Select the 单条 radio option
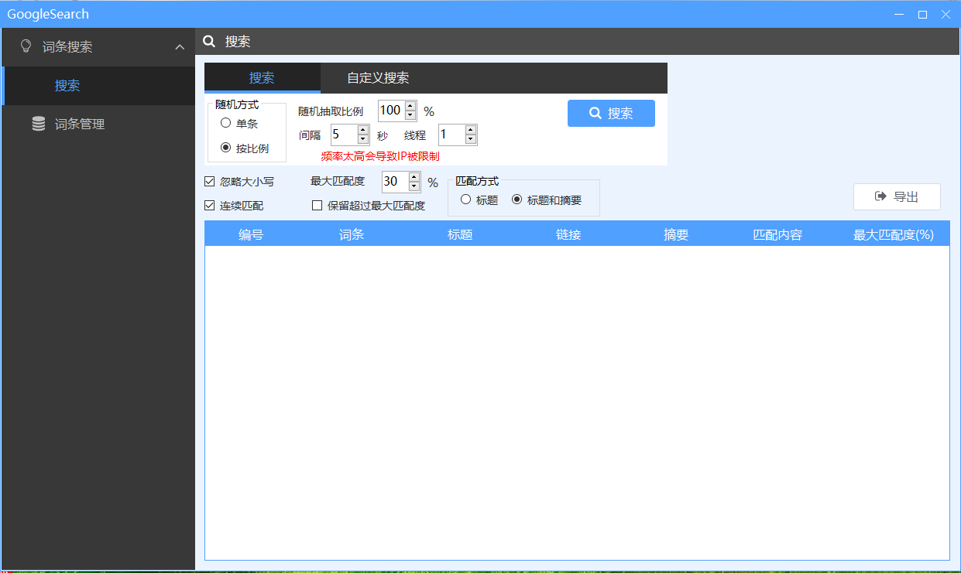 click(225, 123)
